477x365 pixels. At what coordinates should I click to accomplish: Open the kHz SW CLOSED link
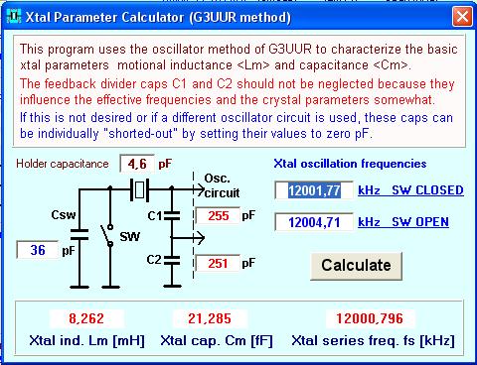(x=410, y=190)
